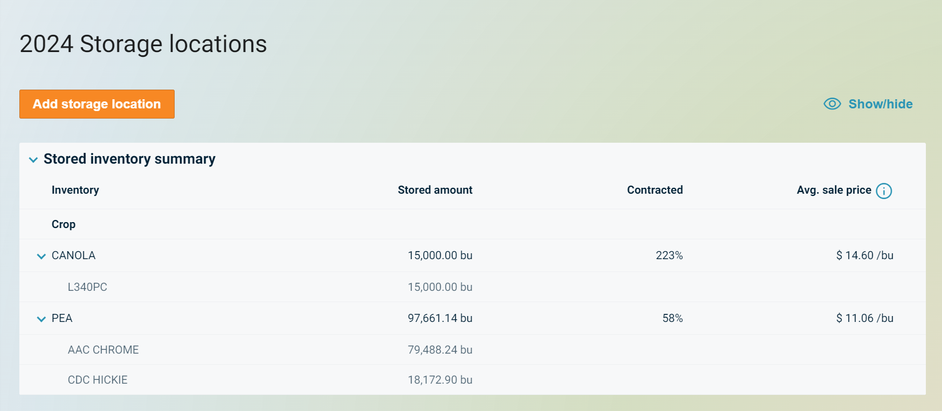Image resolution: width=942 pixels, height=411 pixels.
Task: Select the AAC CHROME variety row
Action: coord(103,350)
